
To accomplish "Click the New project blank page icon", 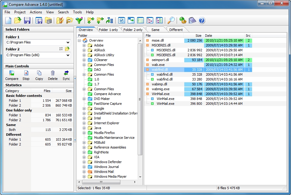I will tap(8, 20).
